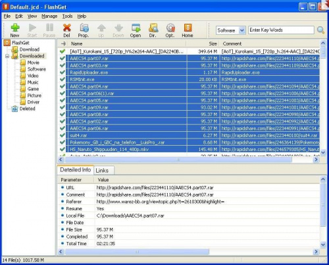Select RapidUploader.exe in file list
This screenshot has width=329, height=265.
pyautogui.click(x=189, y=73)
